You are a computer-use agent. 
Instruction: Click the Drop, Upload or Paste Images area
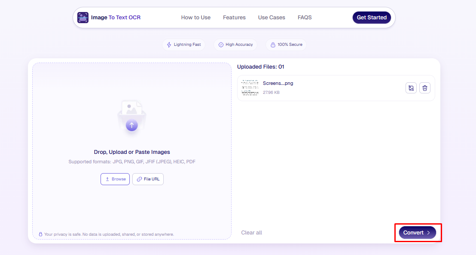coord(132,152)
